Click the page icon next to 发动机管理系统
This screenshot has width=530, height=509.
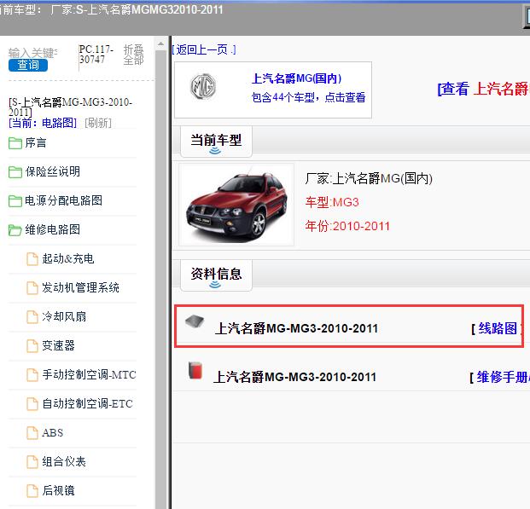[32, 288]
